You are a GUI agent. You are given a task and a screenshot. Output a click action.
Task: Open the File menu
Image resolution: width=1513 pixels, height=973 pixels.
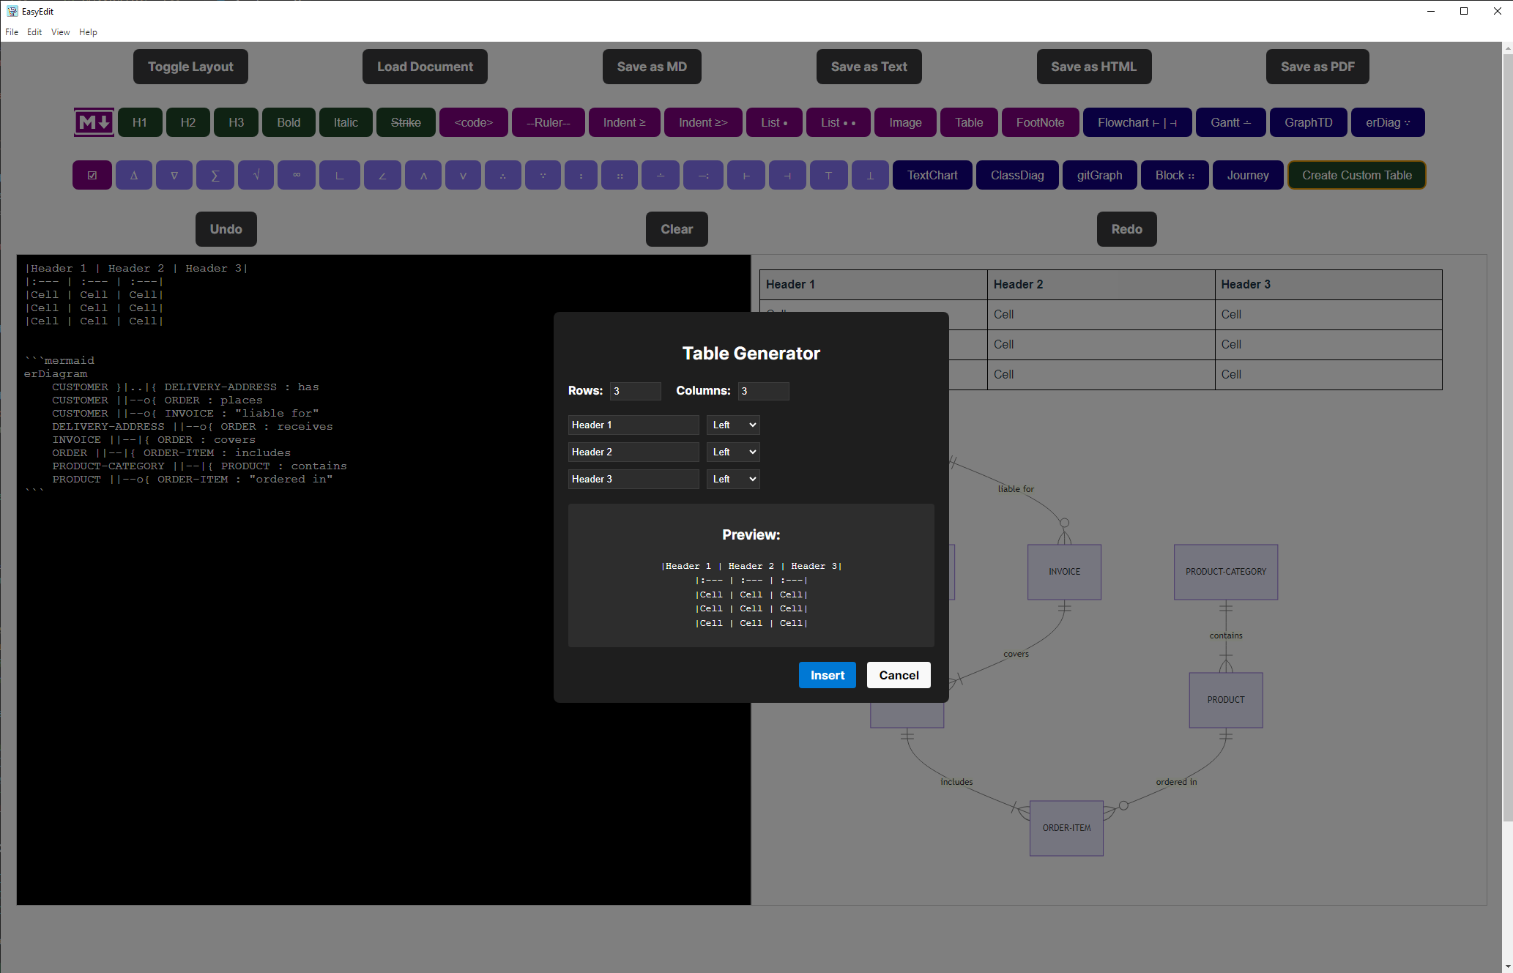pos(12,32)
